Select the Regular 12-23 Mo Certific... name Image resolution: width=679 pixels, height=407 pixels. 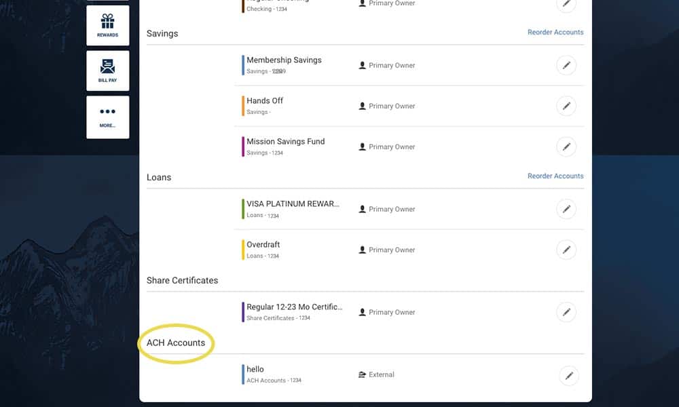(x=295, y=307)
